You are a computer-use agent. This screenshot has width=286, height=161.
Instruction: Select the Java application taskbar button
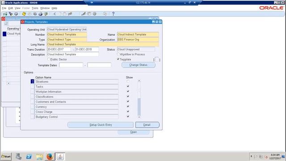pos(60,157)
